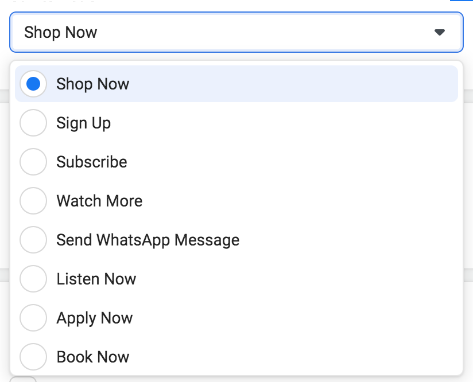The height and width of the screenshot is (382, 473).
Task: Select the Apply Now radio button
Action: pyautogui.click(x=33, y=318)
